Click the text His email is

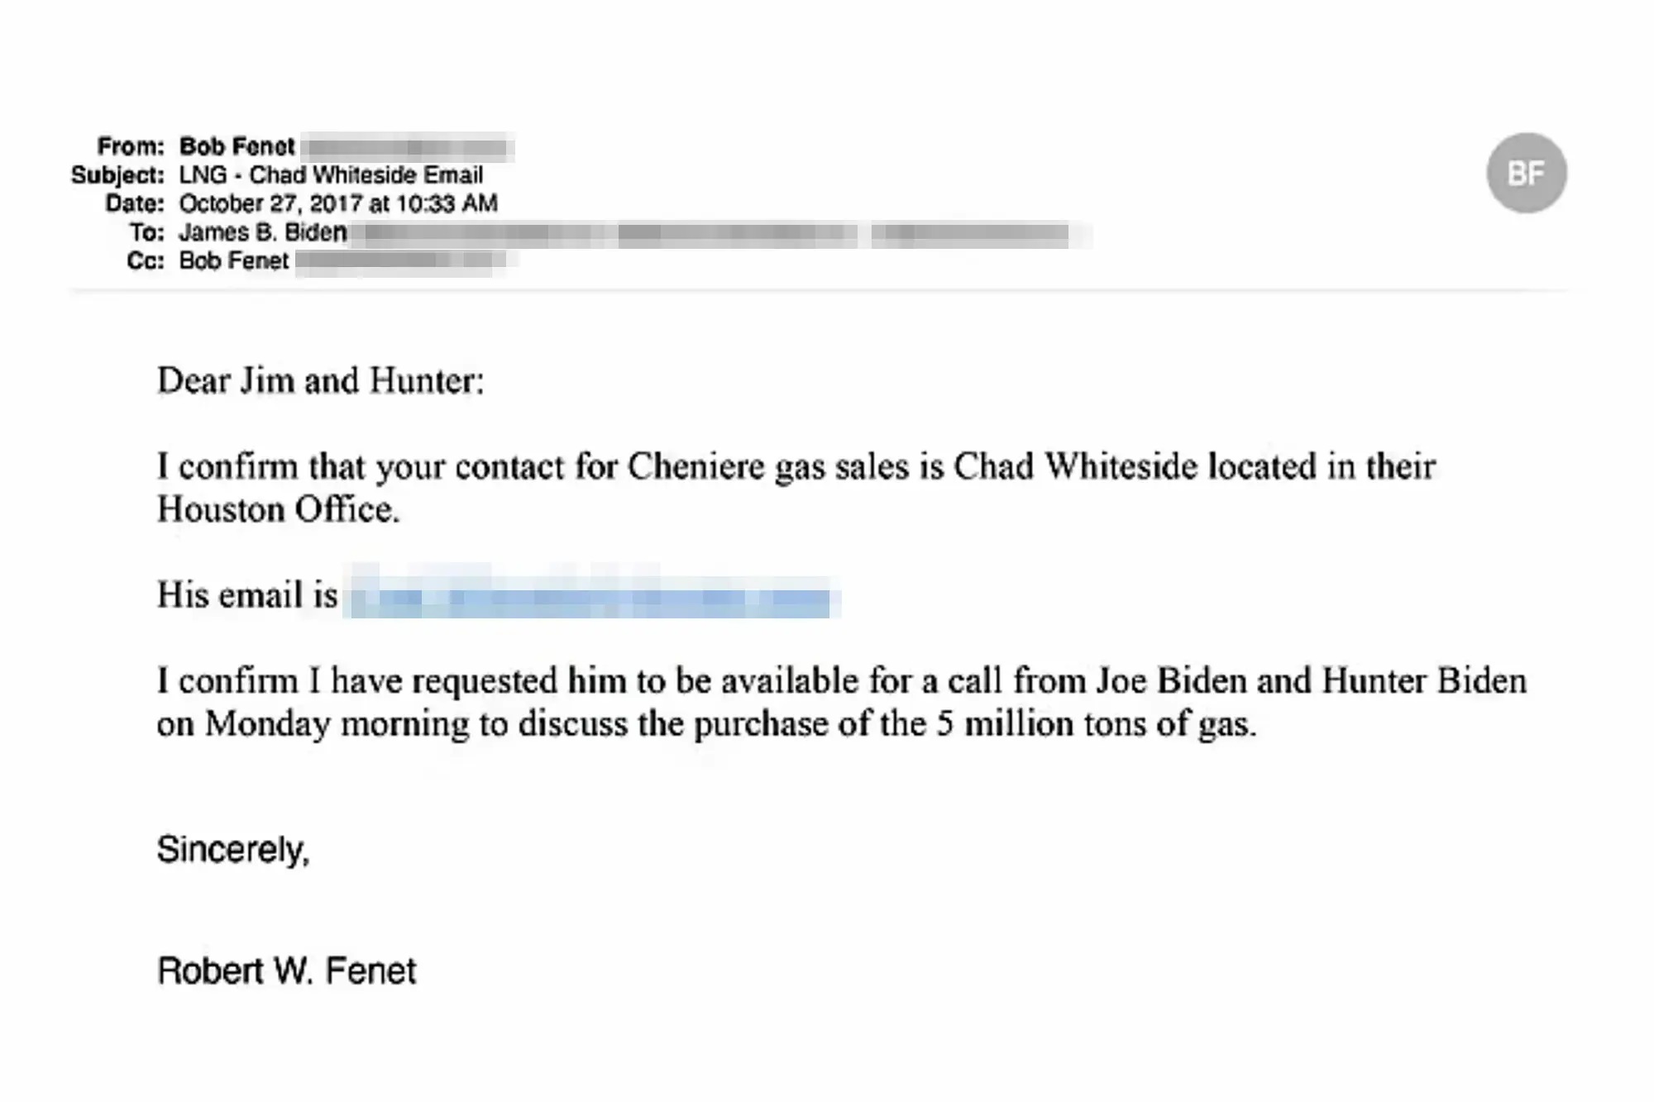click(247, 595)
